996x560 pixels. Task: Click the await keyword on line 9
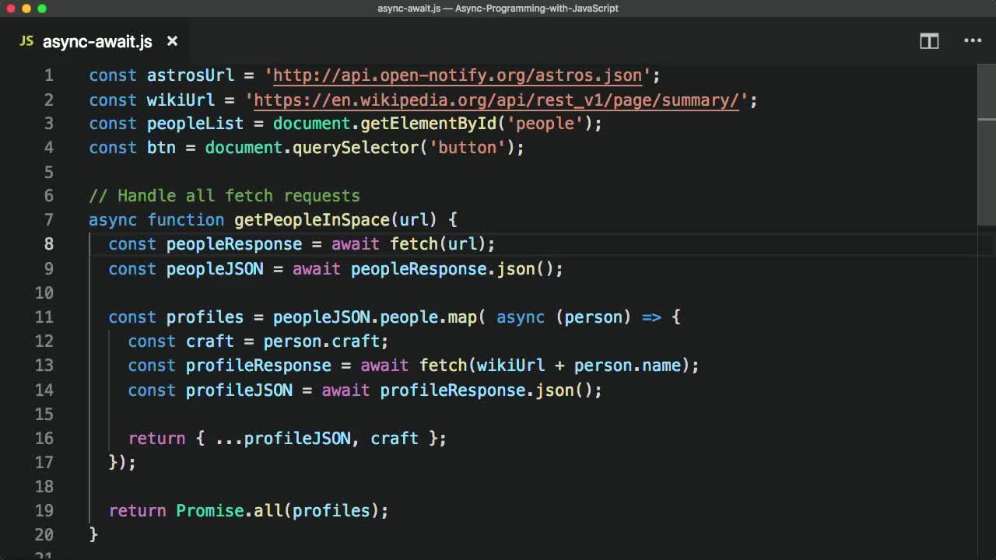316,268
